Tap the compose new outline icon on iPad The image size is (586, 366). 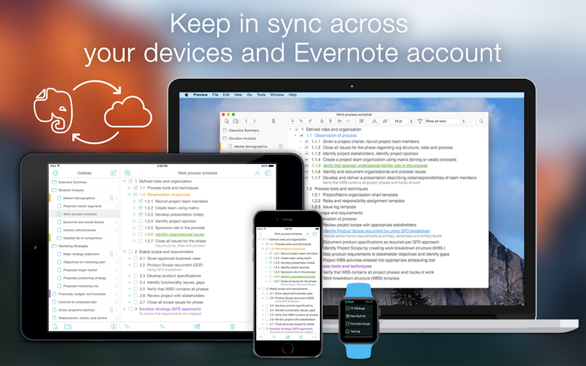pyautogui.click(x=113, y=173)
